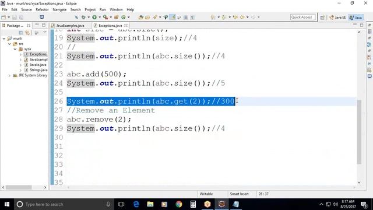Open the Previous Annotation dropdown arrow
The image size is (373, 210).
[x=230, y=17]
